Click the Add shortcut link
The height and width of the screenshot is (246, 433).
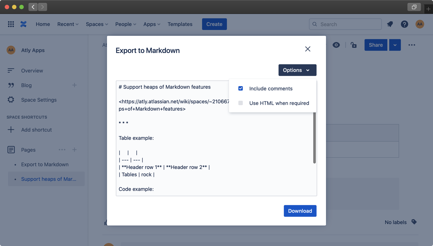coord(36,130)
